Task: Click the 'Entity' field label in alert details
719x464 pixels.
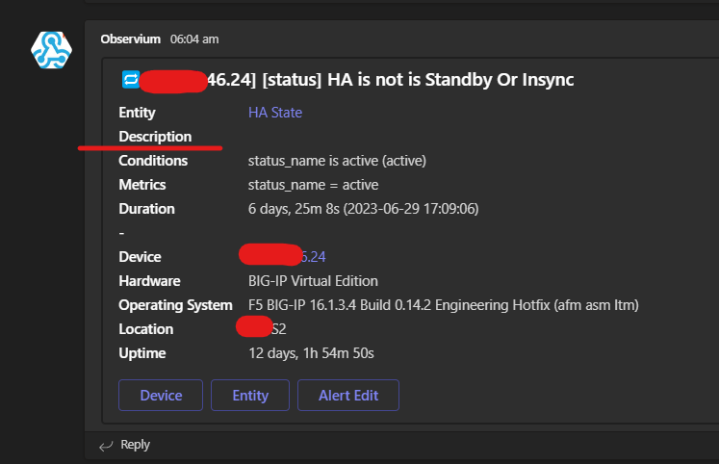Action: click(x=137, y=113)
